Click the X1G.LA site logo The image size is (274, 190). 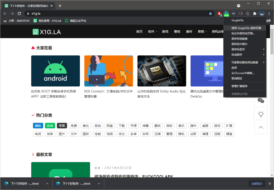(x=47, y=32)
